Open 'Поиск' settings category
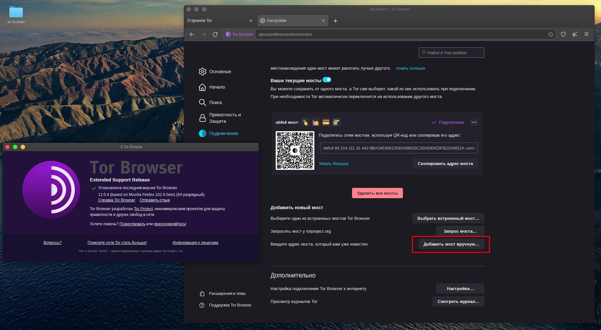The height and width of the screenshot is (330, 601). click(x=211, y=102)
